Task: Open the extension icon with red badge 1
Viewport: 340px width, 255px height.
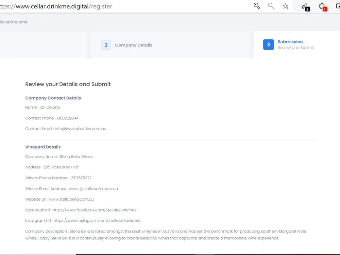Action: tap(323, 7)
